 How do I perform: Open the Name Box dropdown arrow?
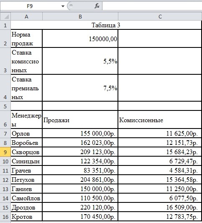click(63, 6)
